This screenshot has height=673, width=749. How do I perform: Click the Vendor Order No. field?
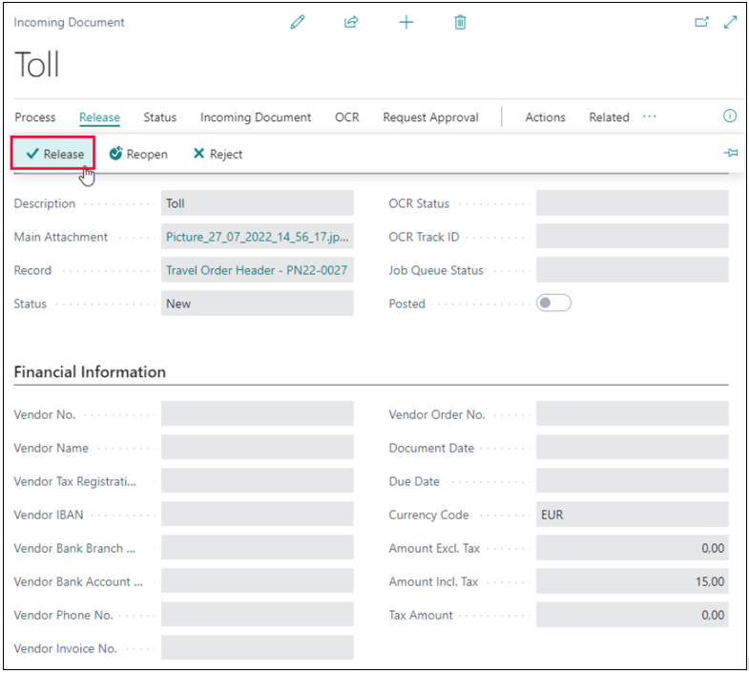click(x=632, y=414)
